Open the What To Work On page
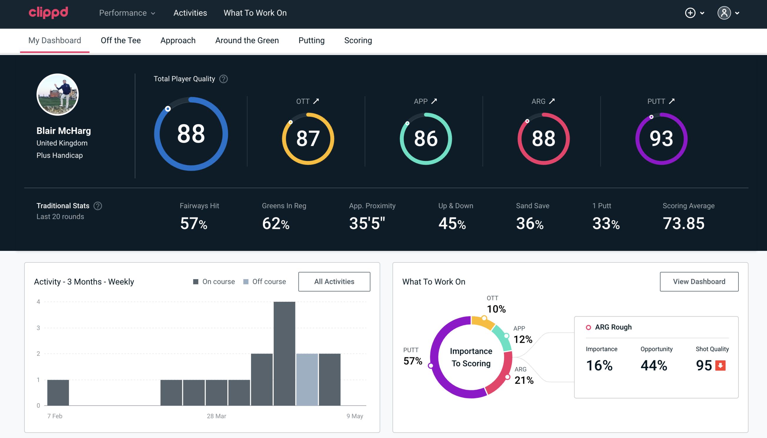 [255, 13]
